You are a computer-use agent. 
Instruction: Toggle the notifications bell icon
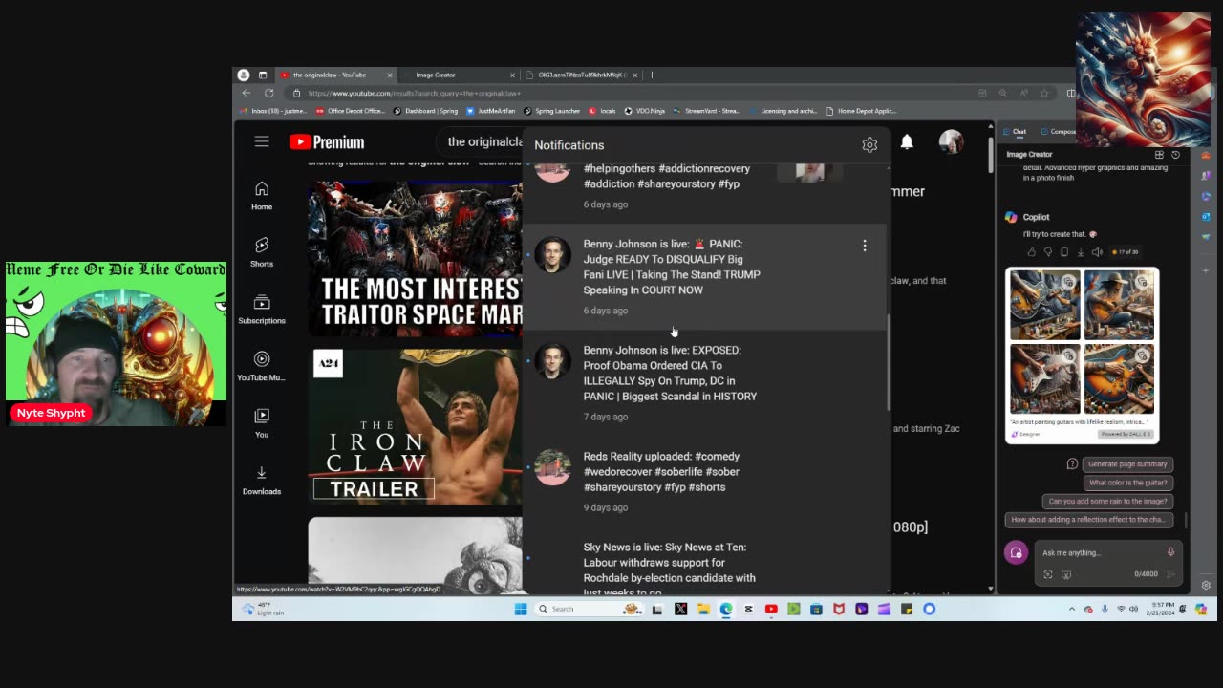[907, 141]
